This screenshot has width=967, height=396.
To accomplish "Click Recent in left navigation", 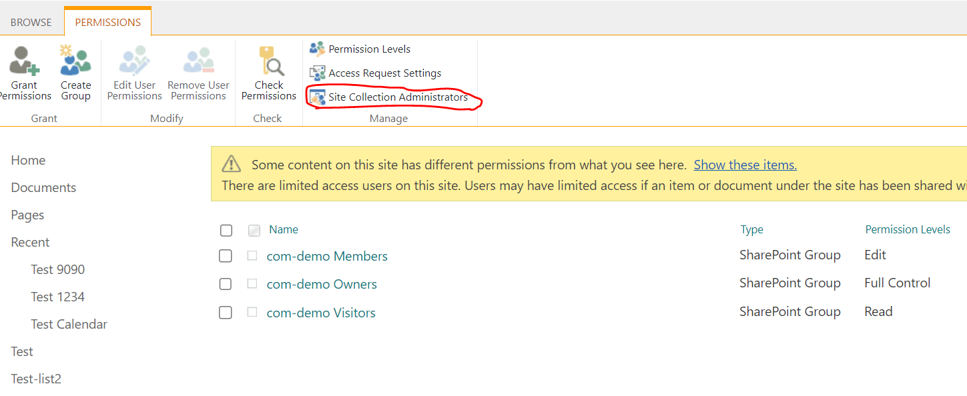I will pos(30,242).
